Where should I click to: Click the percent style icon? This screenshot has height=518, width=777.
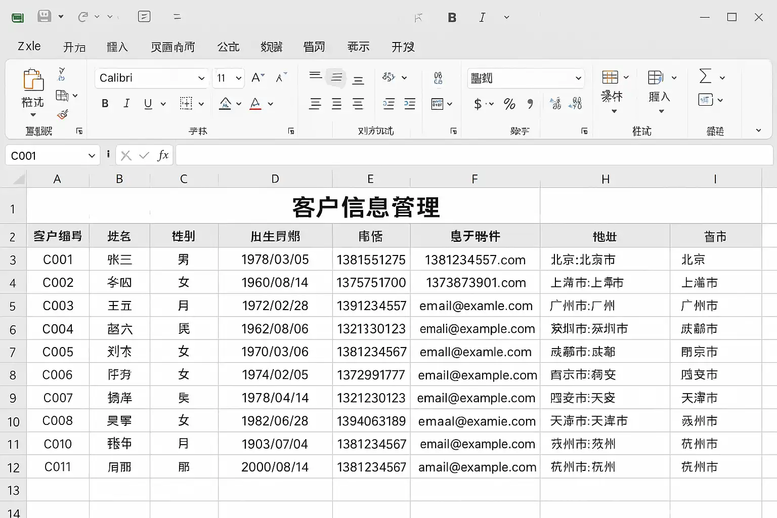coord(509,104)
